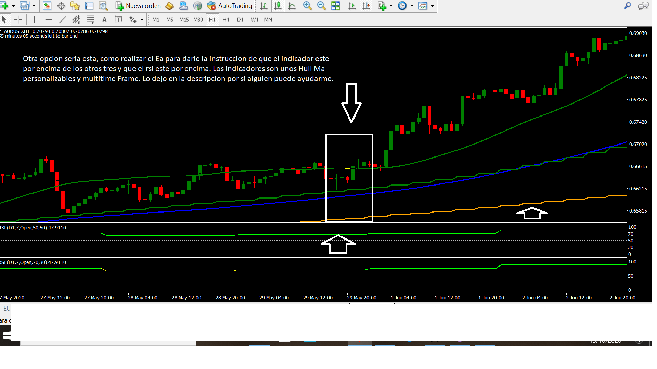Screen dimensions: 657x369
Task: Select the crosshair cursor tool
Action: (18, 19)
